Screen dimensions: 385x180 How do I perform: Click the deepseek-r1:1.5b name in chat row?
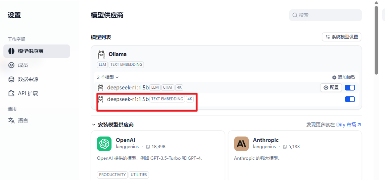128,88
